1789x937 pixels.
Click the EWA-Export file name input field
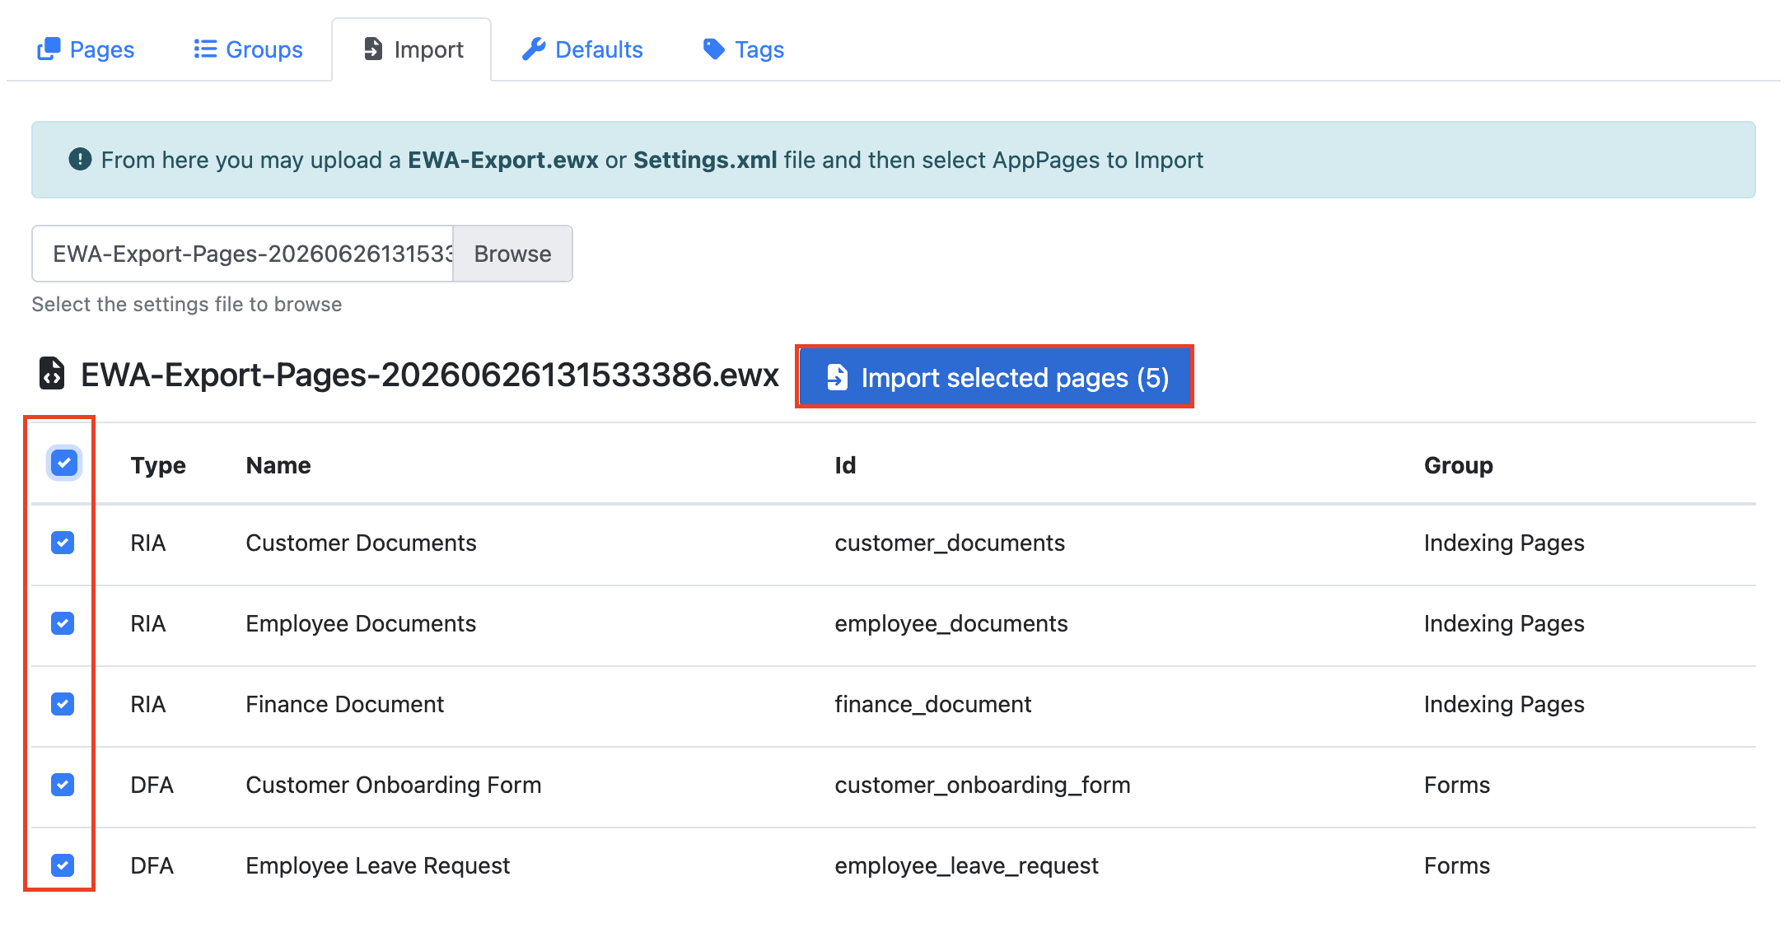pyautogui.click(x=243, y=254)
